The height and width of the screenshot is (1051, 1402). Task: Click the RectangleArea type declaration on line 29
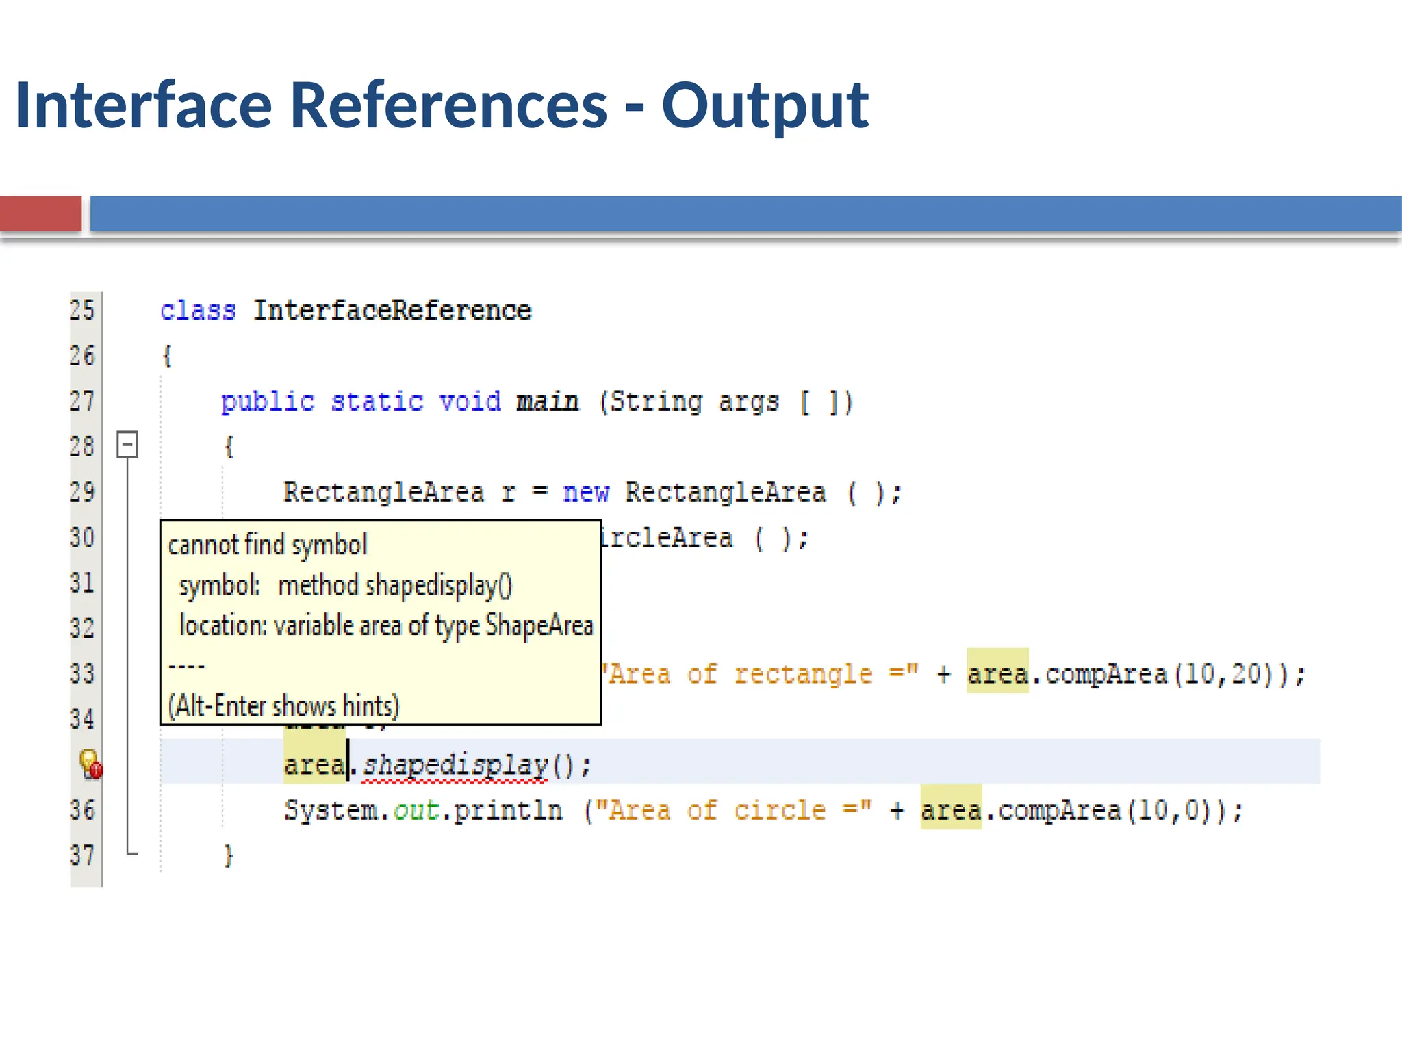click(x=384, y=493)
